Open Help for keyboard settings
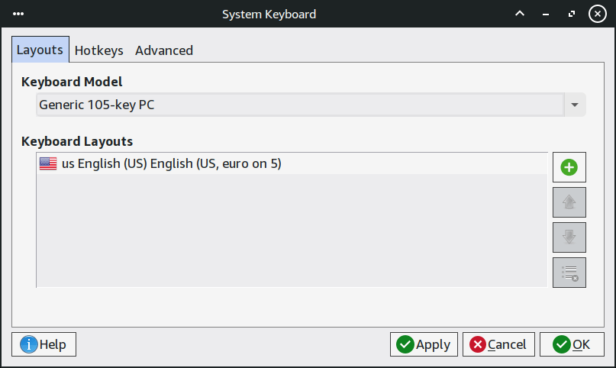Screen dimensions: 616x368 (x=44, y=344)
